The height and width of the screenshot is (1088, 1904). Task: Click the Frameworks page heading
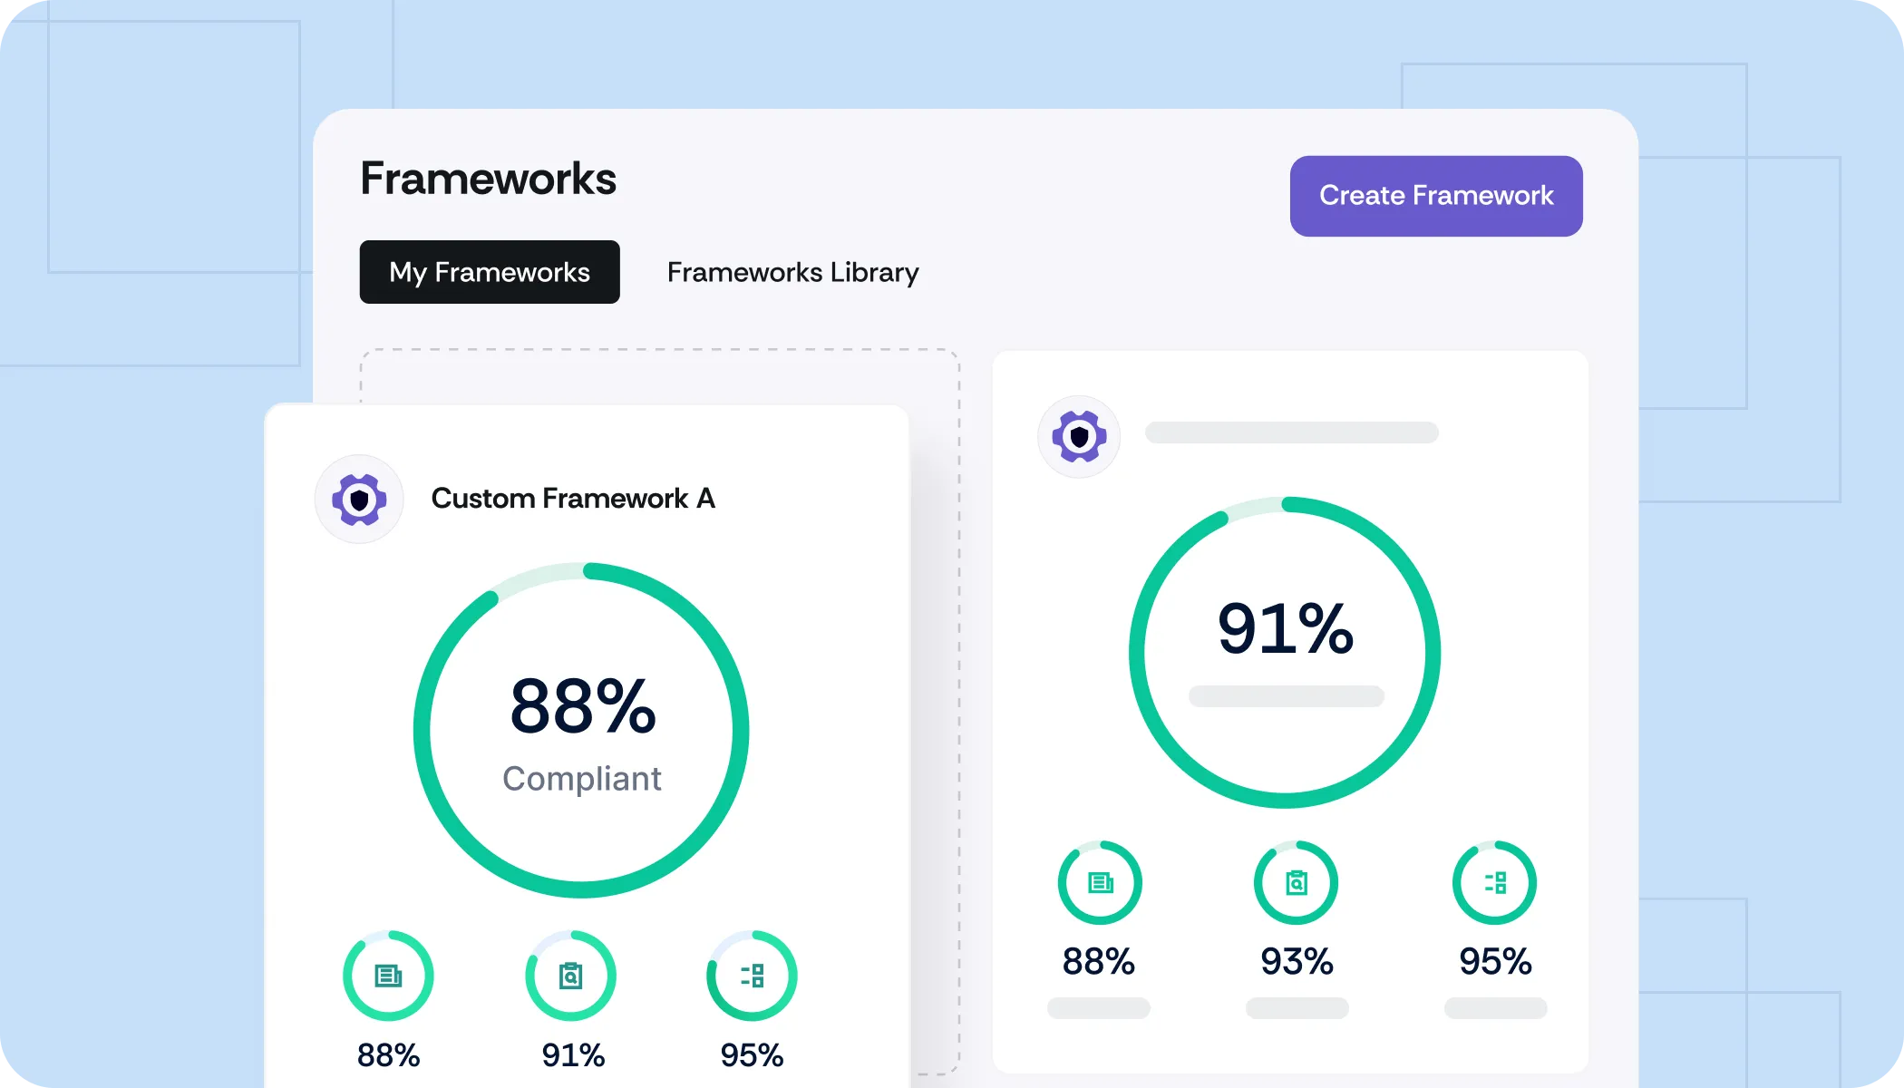point(488,179)
